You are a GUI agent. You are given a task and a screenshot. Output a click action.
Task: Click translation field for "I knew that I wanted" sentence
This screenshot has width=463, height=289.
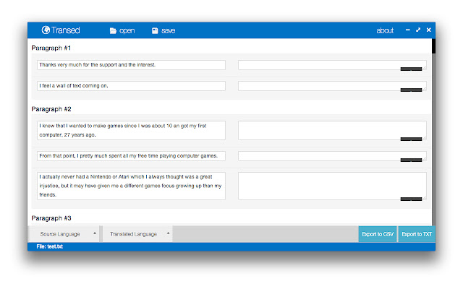(332, 130)
